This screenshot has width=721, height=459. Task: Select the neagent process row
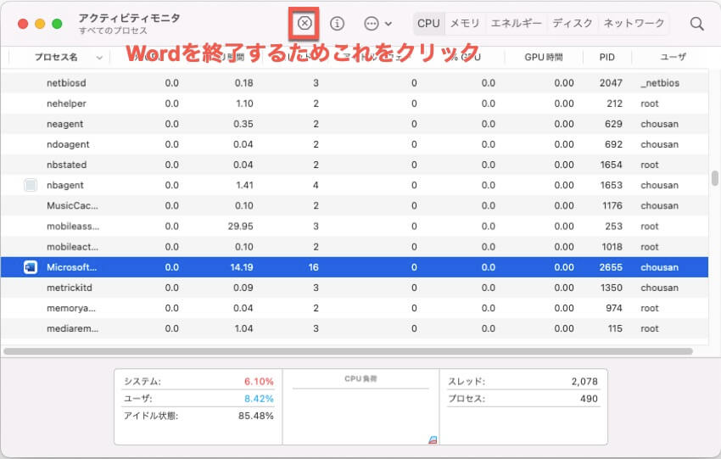coord(354,124)
